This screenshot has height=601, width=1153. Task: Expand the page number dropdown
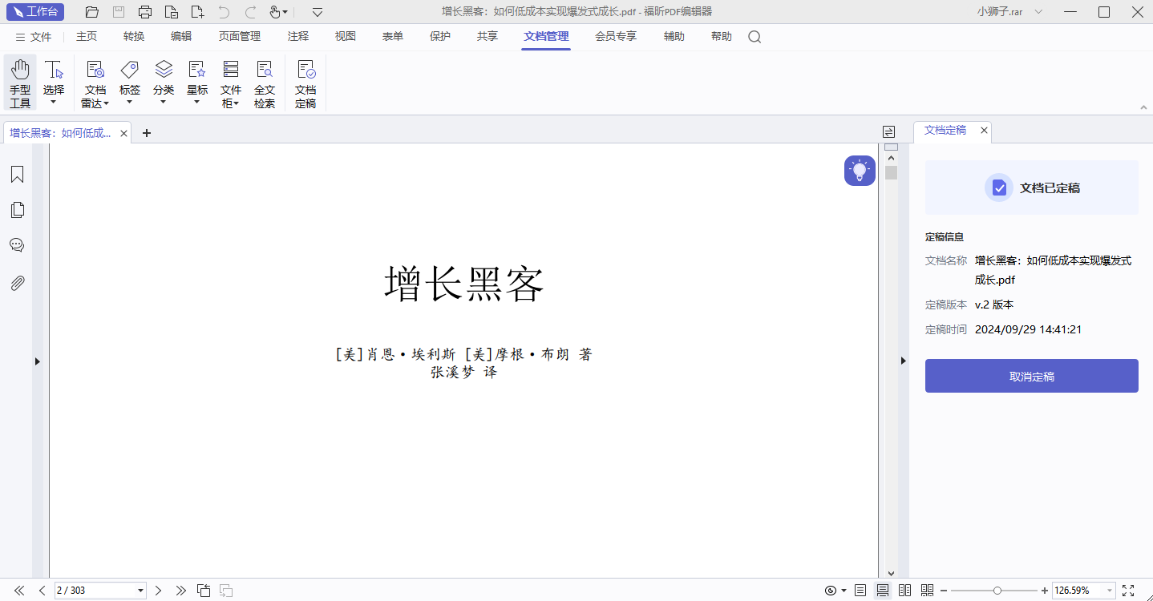[x=141, y=591]
